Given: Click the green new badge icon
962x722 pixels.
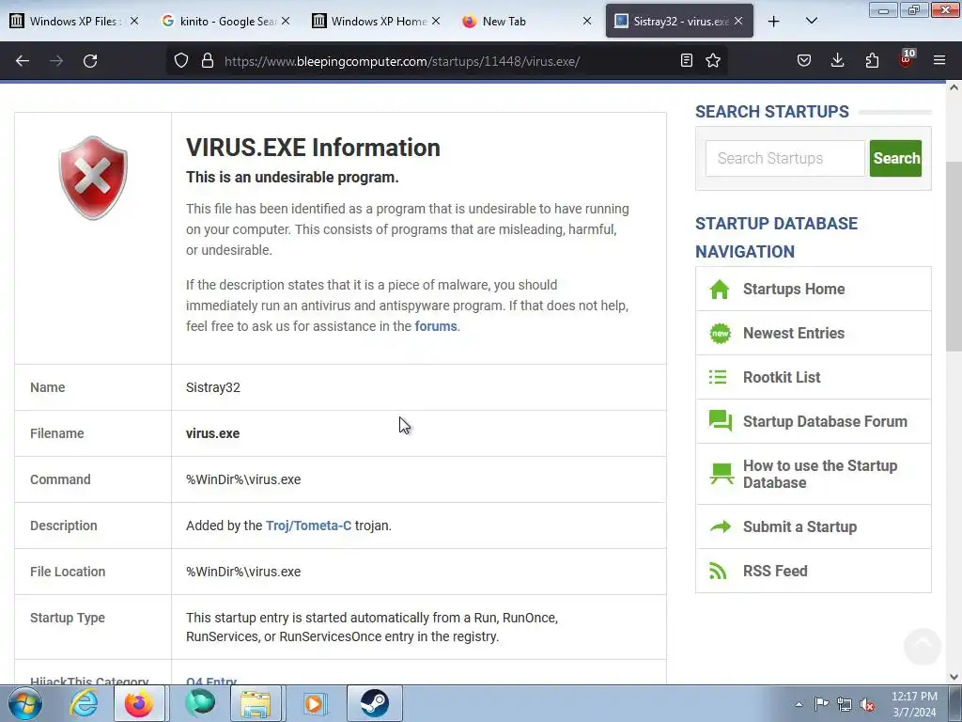Looking at the screenshot, I should tap(721, 333).
